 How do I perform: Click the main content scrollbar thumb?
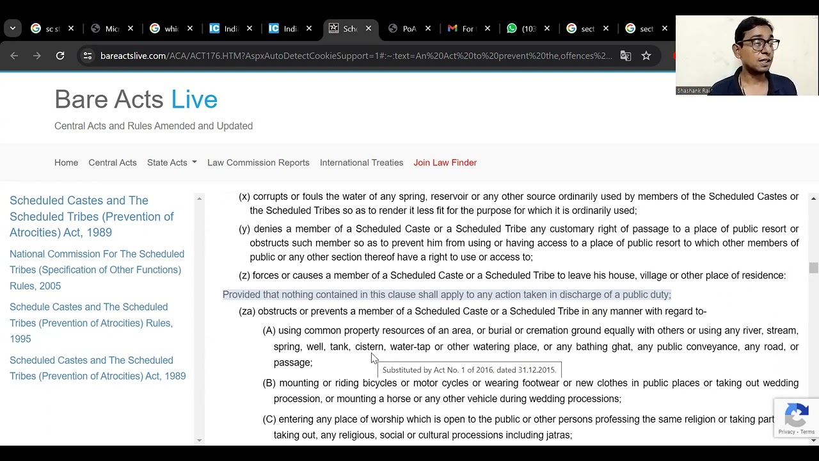pyautogui.click(x=813, y=268)
